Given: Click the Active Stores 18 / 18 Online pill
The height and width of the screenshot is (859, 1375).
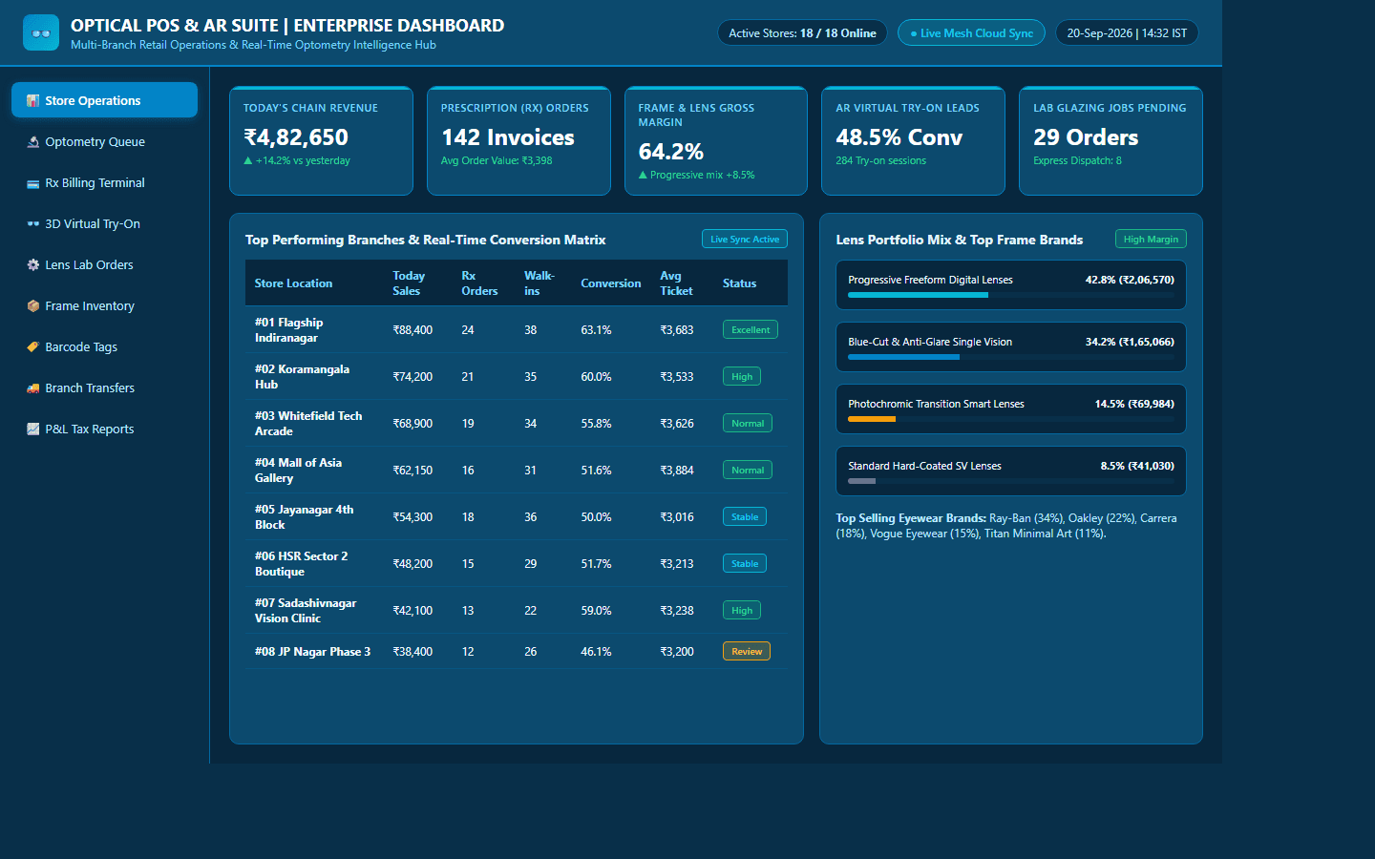Looking at the screenshot, I should tap(802, 33).
